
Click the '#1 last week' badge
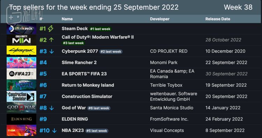pyautogui.click(x=100, y=29)
